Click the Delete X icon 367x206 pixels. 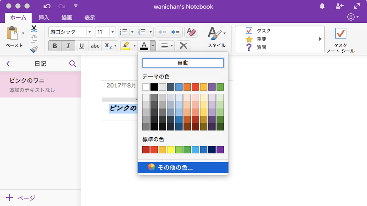(183, 46)
